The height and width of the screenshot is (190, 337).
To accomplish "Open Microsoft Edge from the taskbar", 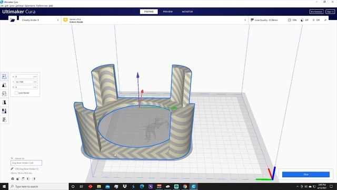I will tap(142, 186).
